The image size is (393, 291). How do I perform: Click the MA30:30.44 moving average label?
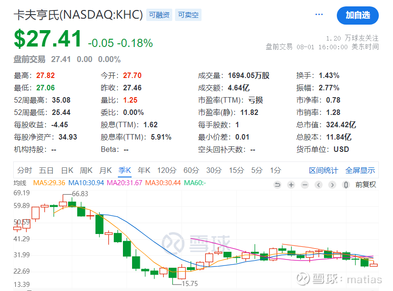[x=163, y=183]
